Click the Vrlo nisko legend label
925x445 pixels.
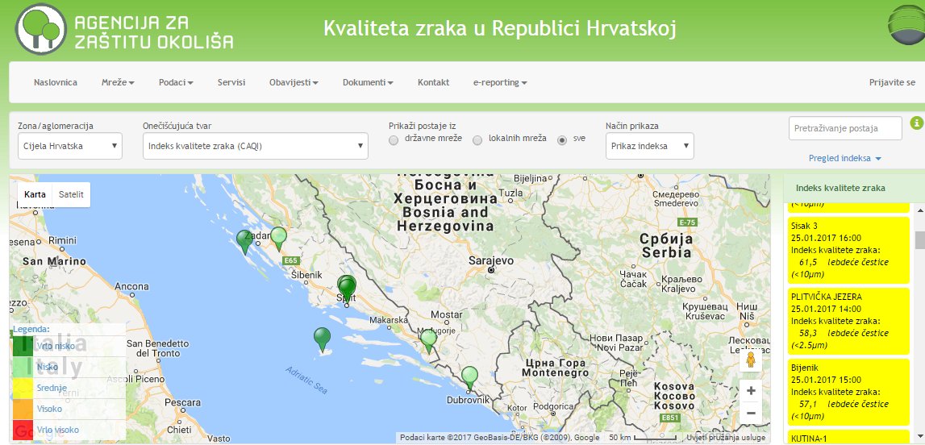[56, 346]
